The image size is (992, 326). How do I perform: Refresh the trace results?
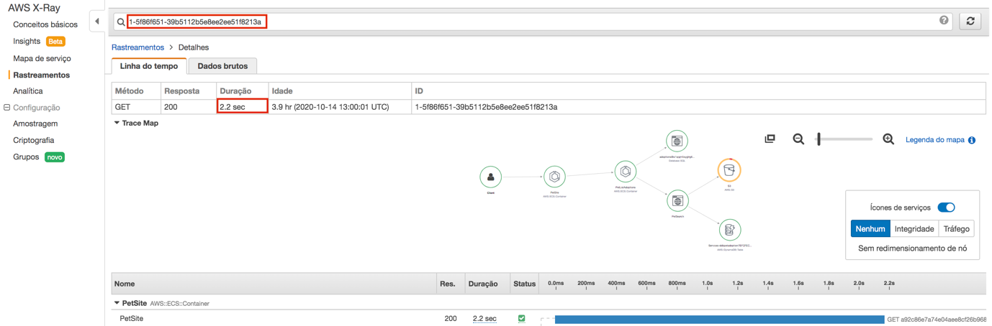click(970, 22)
